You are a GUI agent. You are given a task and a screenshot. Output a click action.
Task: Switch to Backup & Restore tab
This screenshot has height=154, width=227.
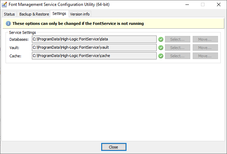(34, 14)
